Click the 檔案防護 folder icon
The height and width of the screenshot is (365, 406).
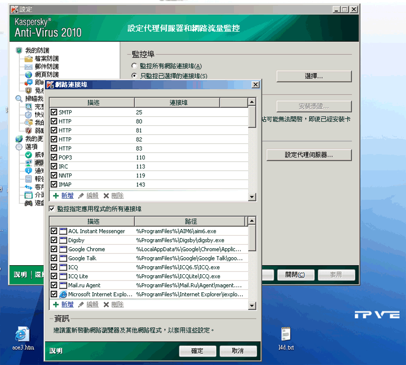[28, 59]
